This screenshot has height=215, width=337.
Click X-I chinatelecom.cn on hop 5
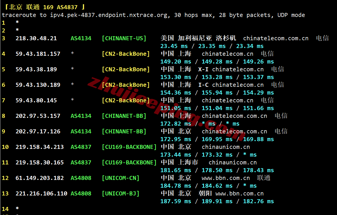point(231,69)
